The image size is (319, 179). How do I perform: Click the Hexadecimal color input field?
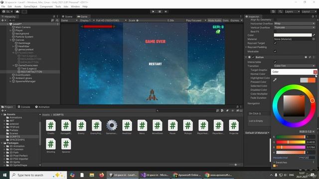point(307,158)
